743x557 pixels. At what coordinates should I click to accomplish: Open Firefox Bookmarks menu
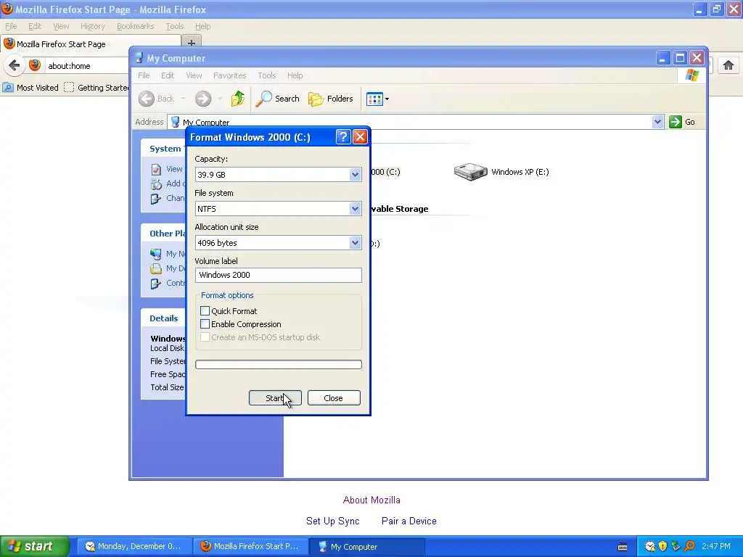coord(135,26)
